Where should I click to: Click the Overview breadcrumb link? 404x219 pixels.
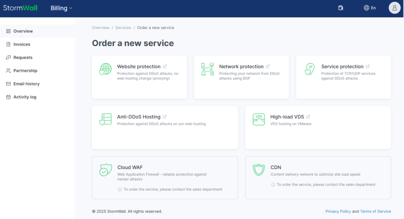click(x=101, y=28)
